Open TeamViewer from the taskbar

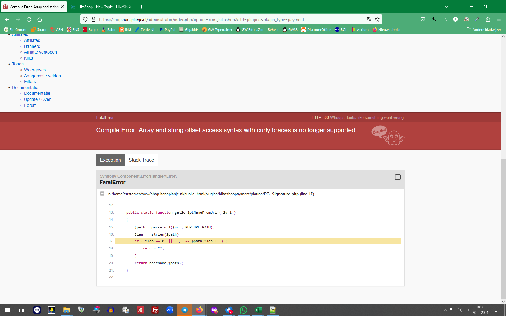37,310
